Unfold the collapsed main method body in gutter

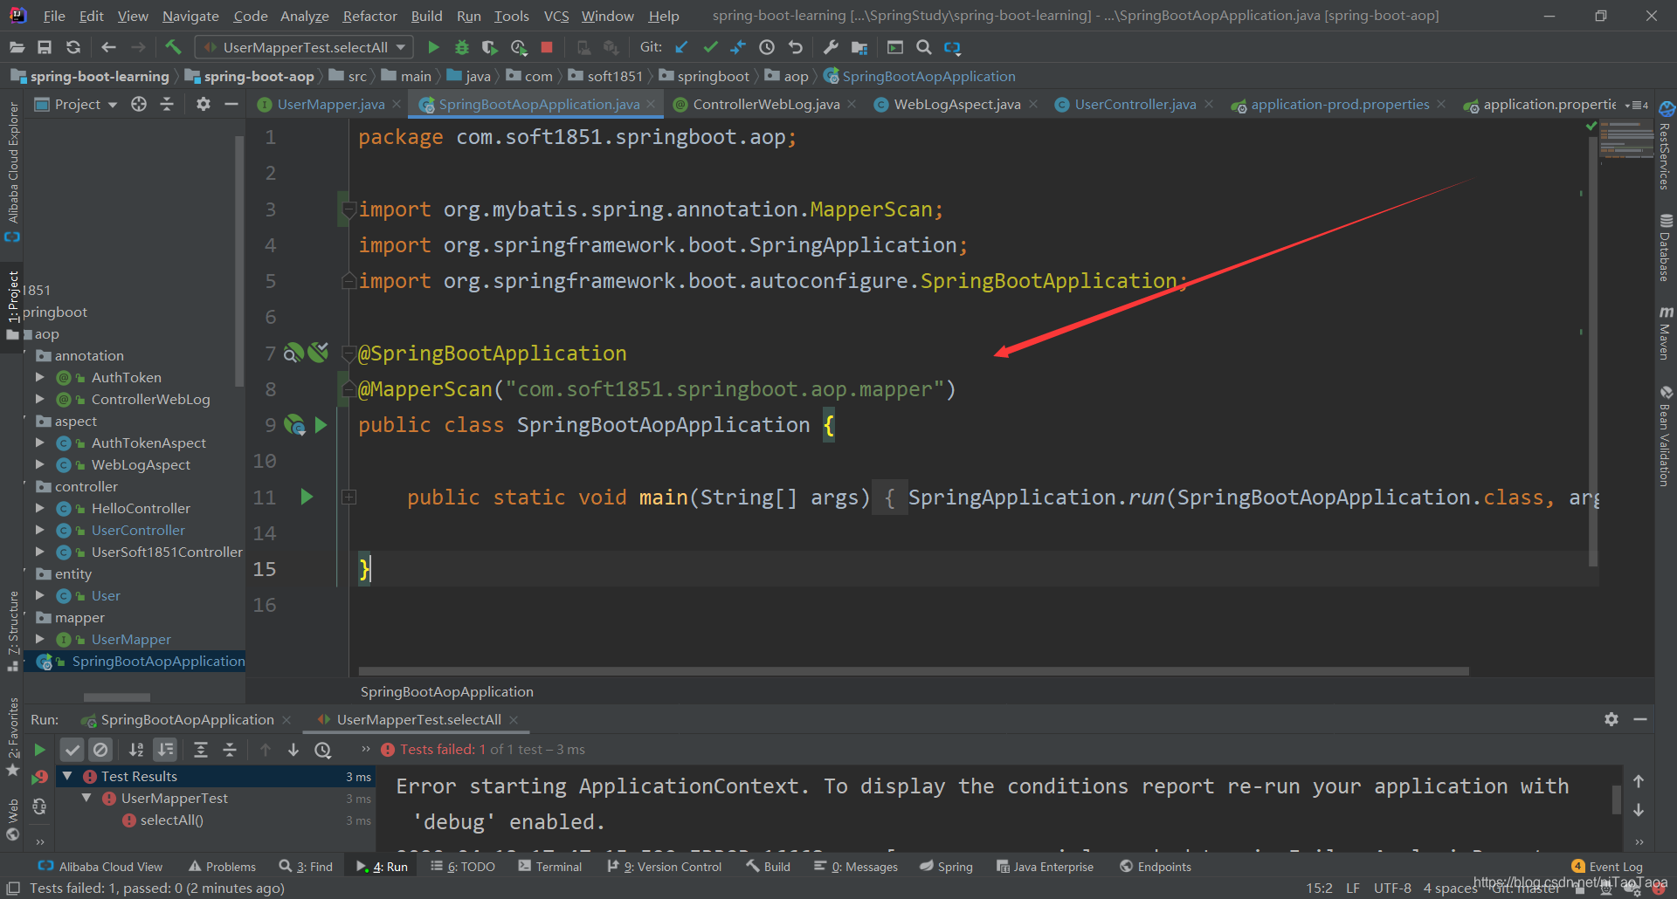tap(349, 498)
